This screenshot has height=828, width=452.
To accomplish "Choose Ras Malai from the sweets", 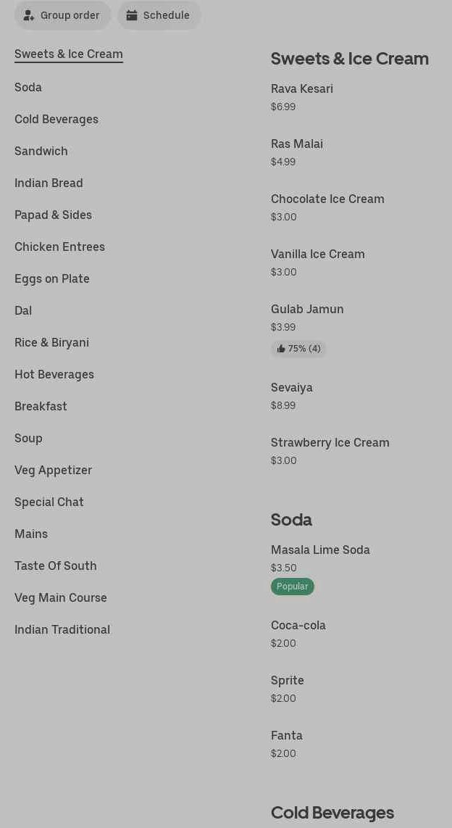I will [x=297, y=144].
